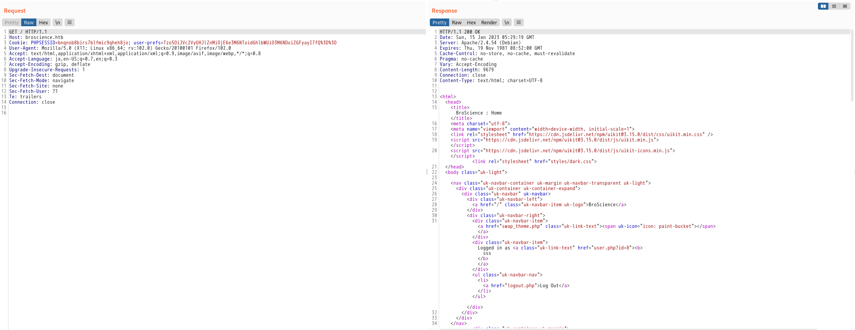Click 'Sec-Fetch-Mode: navigate' header
This screenshot has width=855, height=330.
tap(42, 81)
